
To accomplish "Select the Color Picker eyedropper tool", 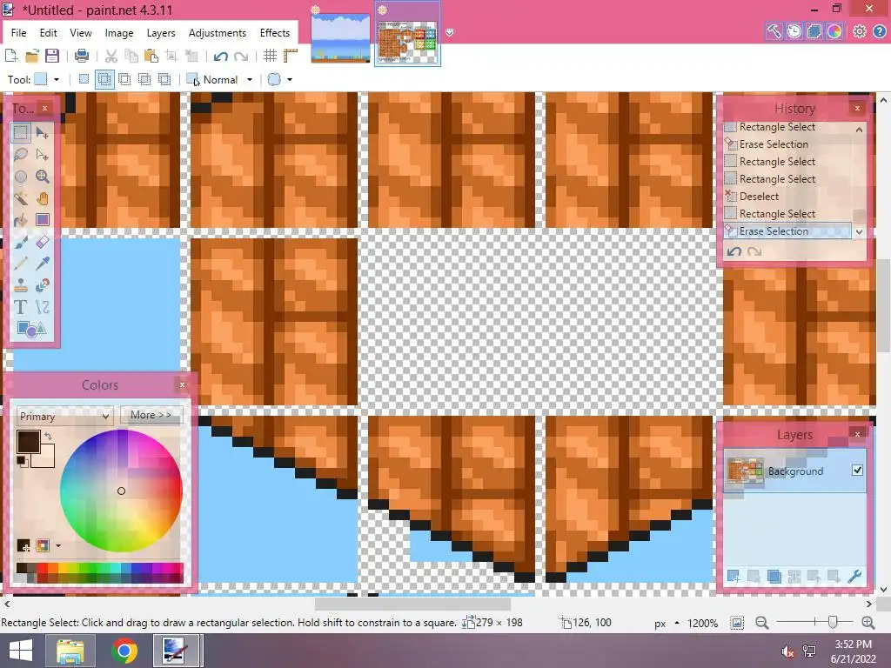I will click(x=43, y=264).
